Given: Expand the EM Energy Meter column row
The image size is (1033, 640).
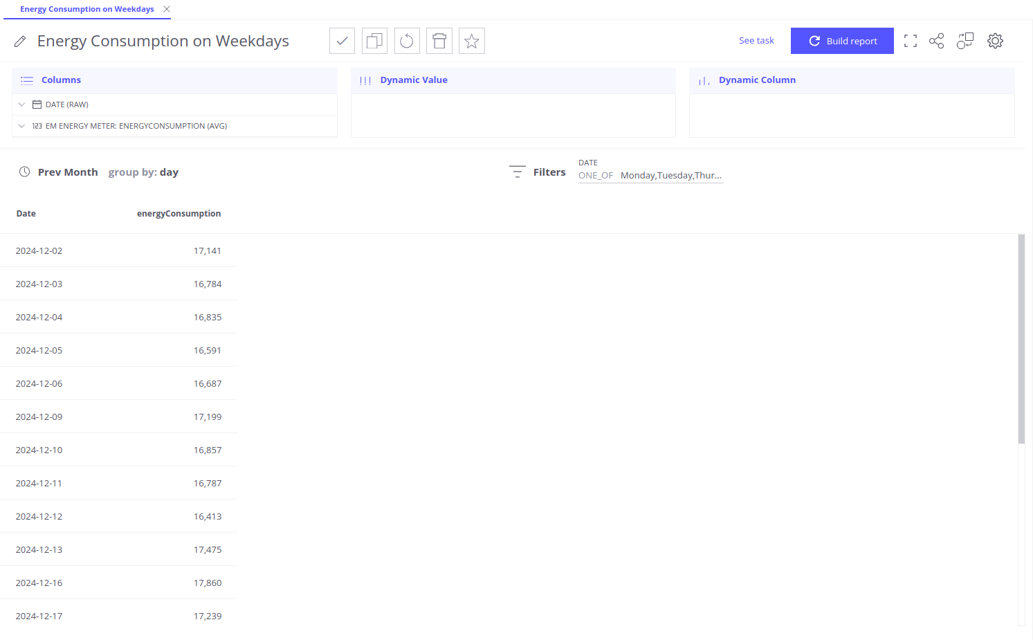Looking at the screenshot, I should tap(21, 126).
